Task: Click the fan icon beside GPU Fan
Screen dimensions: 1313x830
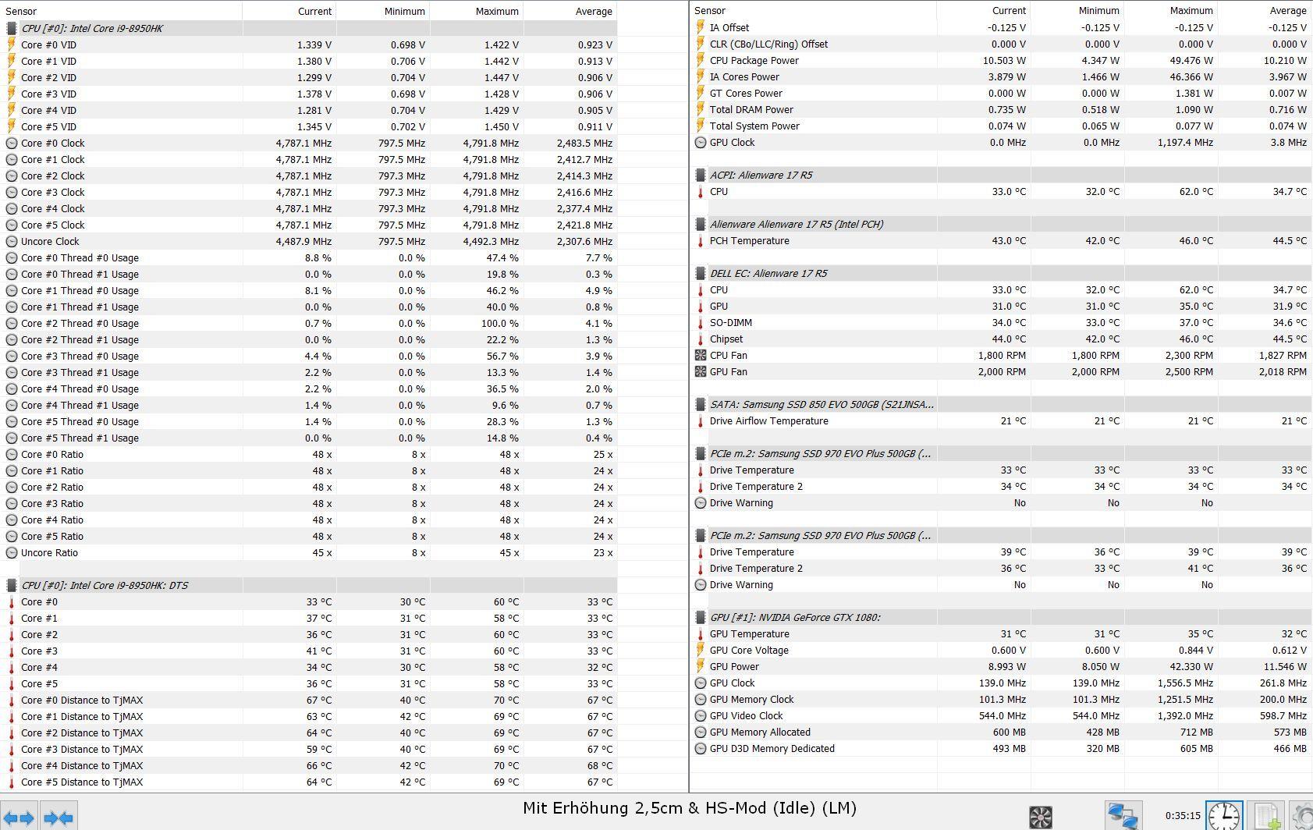Action: pos(701,372)
